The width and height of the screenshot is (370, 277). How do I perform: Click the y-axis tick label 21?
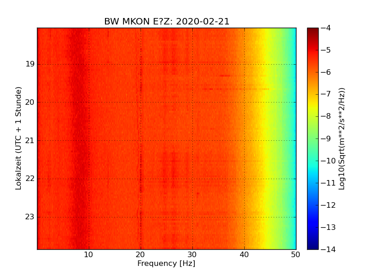(x=30, y=141)
